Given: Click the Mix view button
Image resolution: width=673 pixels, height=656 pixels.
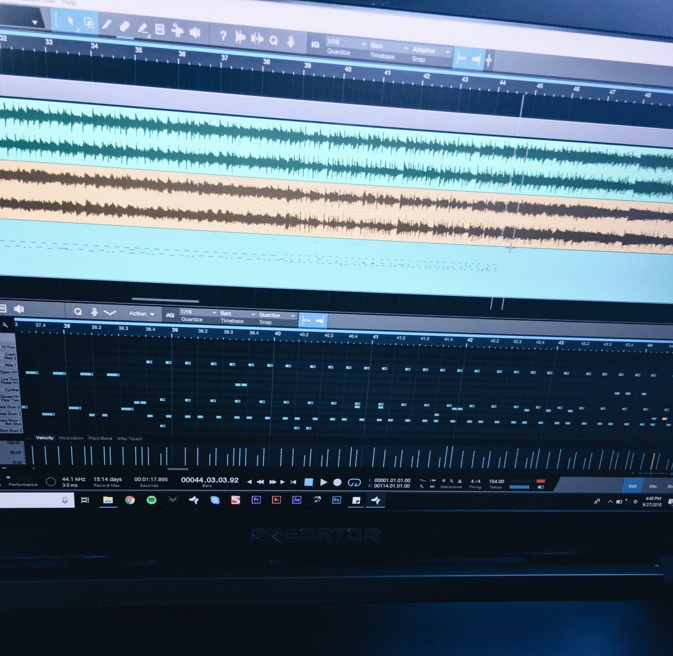Looking at the screenshot, I should (x=653, y=487).
